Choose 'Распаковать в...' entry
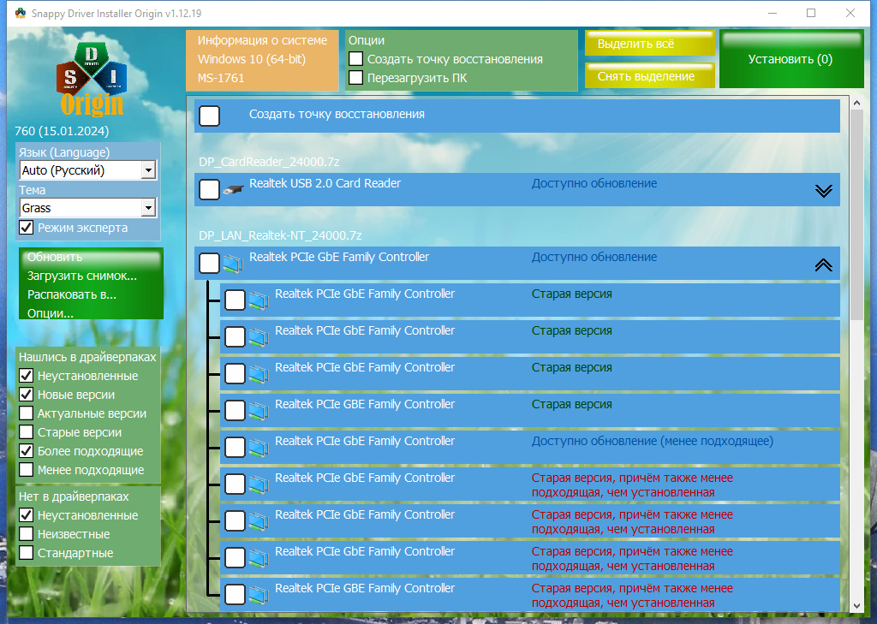The image size is (877, 624). click(72, 294)
